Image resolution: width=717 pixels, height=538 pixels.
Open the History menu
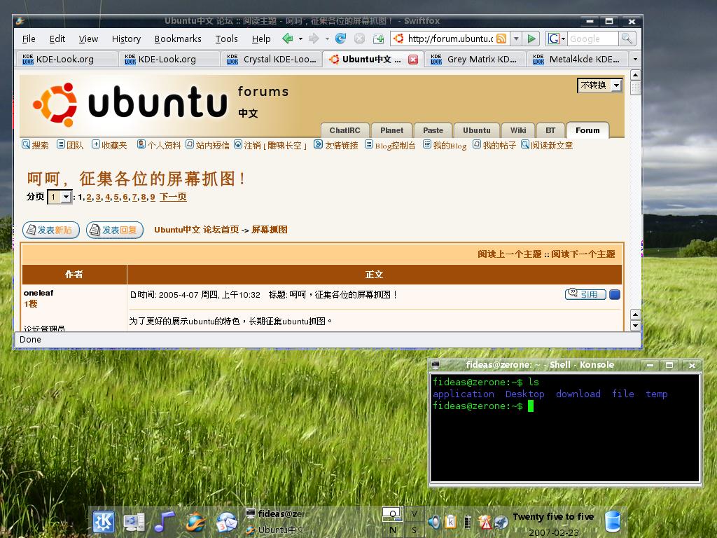[x=126, y=39]
